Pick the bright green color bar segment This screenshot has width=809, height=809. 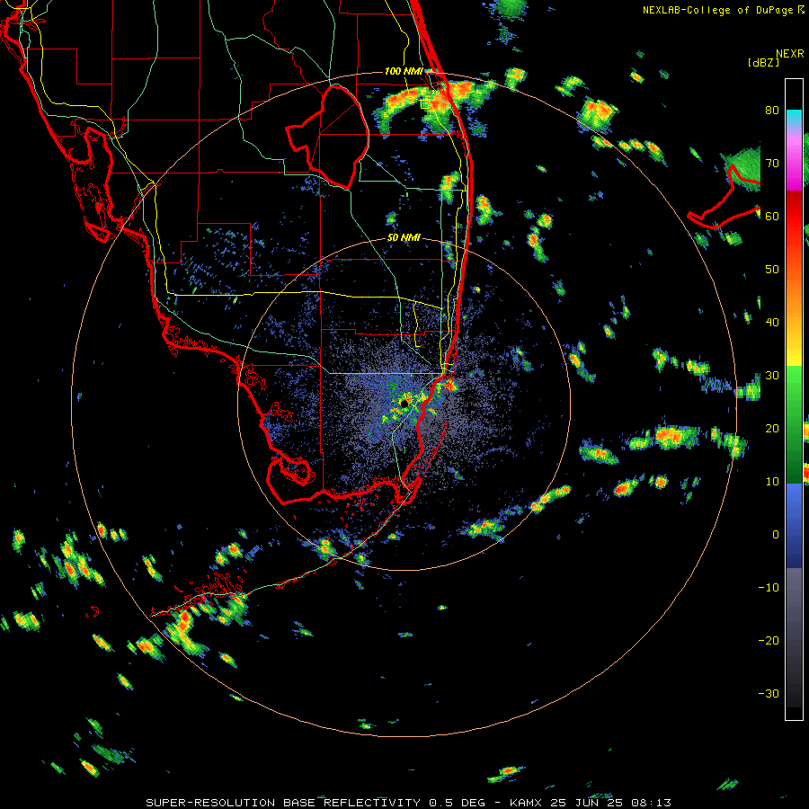[x=794, y=385]
